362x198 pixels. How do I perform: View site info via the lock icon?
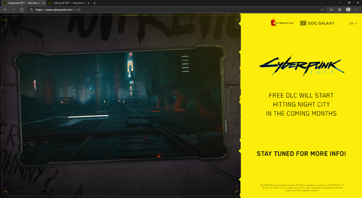[31, 10]
